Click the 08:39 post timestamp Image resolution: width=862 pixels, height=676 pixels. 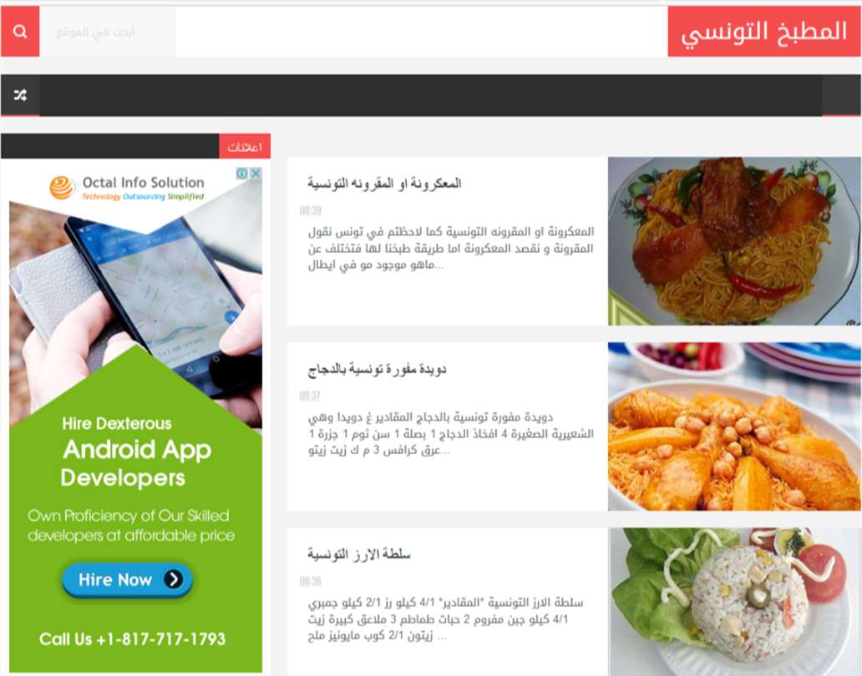[x=311, y=211]
